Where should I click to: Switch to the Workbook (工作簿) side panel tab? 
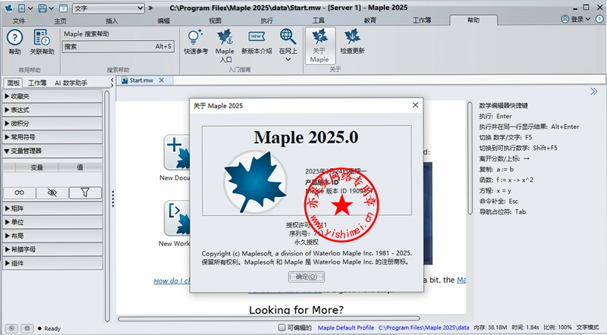click(37, 83)
